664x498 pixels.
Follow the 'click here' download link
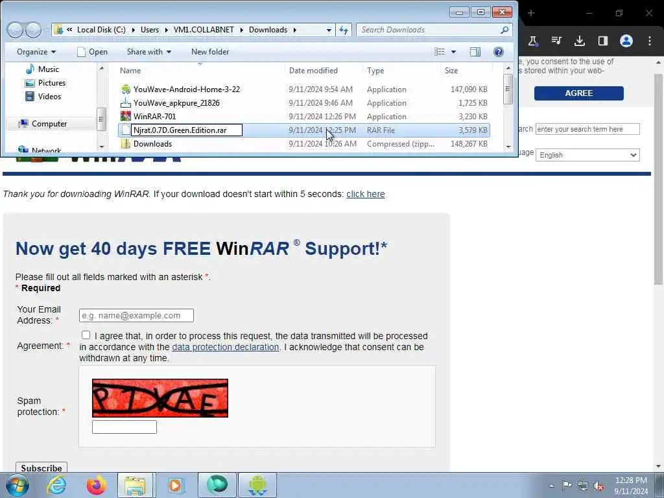[x=366, y=194]
